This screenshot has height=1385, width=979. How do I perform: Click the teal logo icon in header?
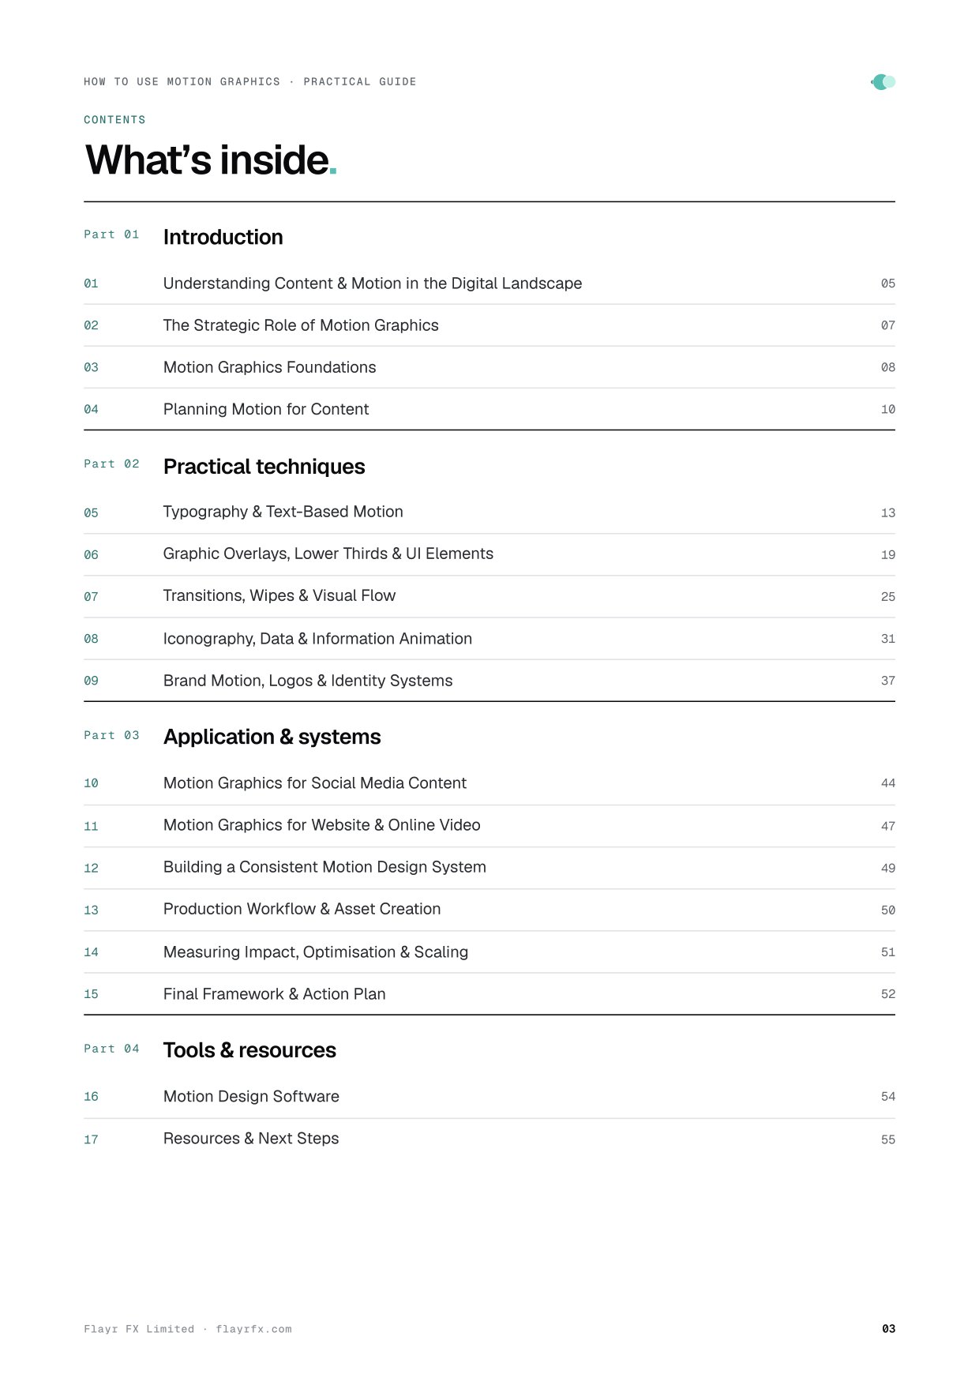(x=883, y=82)
